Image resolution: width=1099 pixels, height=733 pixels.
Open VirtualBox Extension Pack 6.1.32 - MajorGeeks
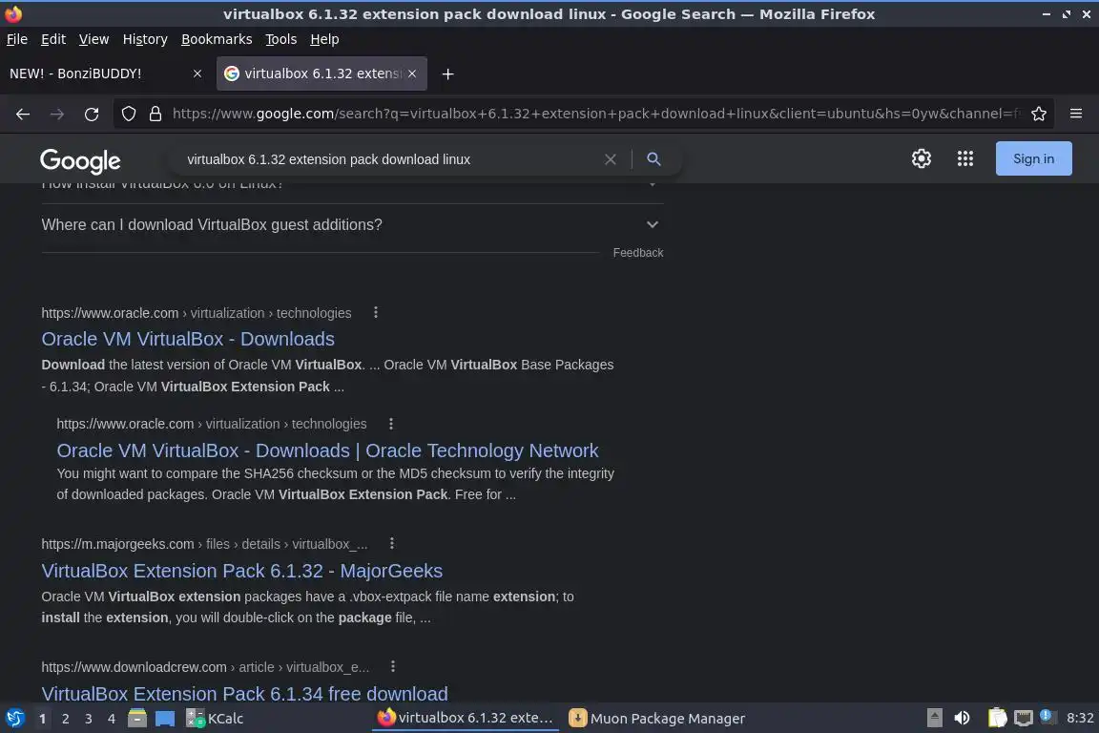[x=241, y=571]
